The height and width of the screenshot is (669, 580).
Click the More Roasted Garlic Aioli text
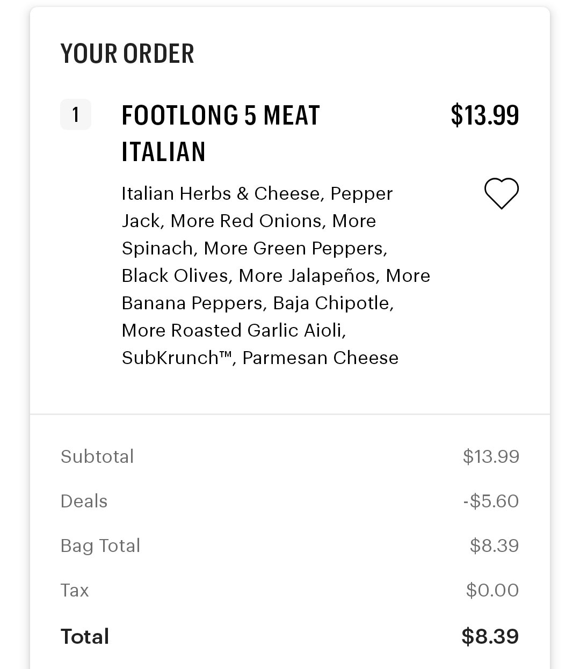tap(233, 330)
